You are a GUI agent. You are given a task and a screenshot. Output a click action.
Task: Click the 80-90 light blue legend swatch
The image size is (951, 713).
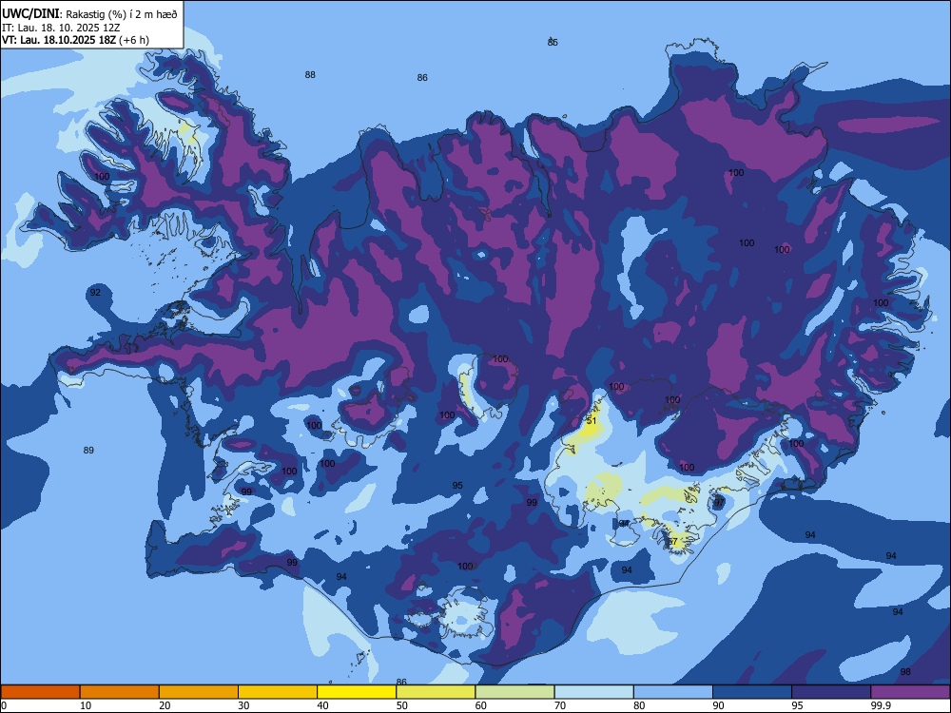[x=673, y=692]
